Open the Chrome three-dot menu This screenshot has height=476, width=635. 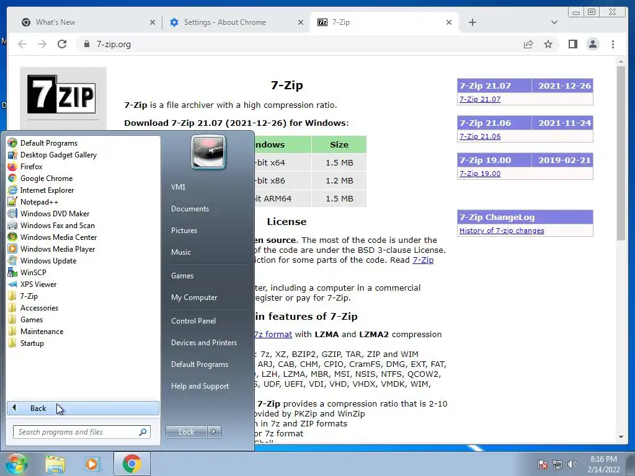click(613, 44)
